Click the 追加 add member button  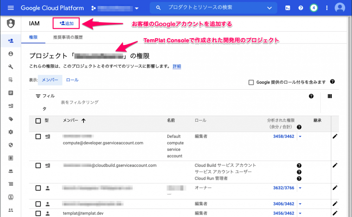tap(66, 23)
